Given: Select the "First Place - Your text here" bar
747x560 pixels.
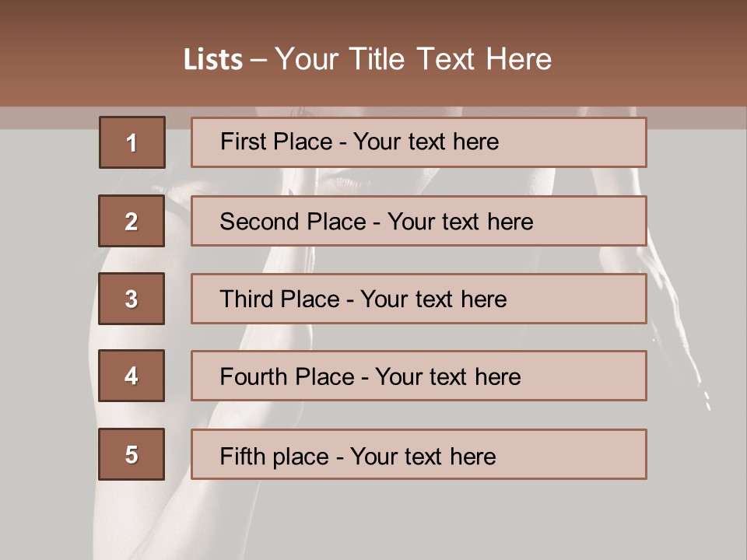Looking at the screenshot, I should [419, 142].
